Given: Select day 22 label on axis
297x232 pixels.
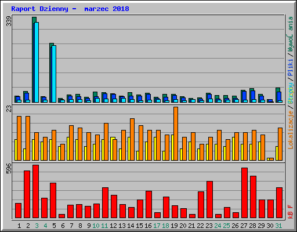Looking at the screenshot, I should (200, 226).
